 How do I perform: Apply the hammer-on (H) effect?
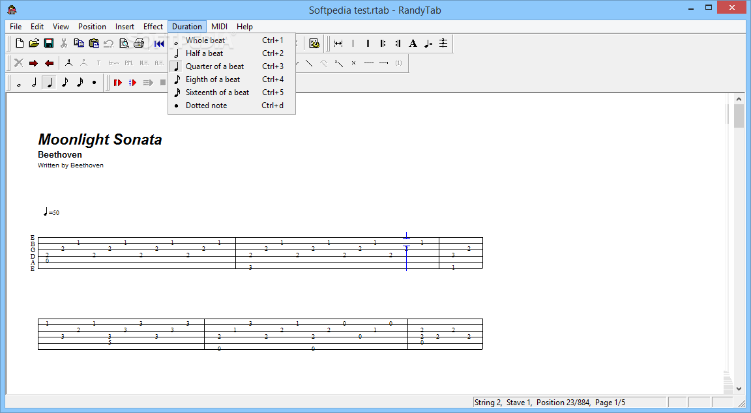(x=69, y=63)
